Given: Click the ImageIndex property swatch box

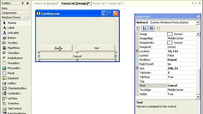Looking at the screenshot, I should [170, 42].
